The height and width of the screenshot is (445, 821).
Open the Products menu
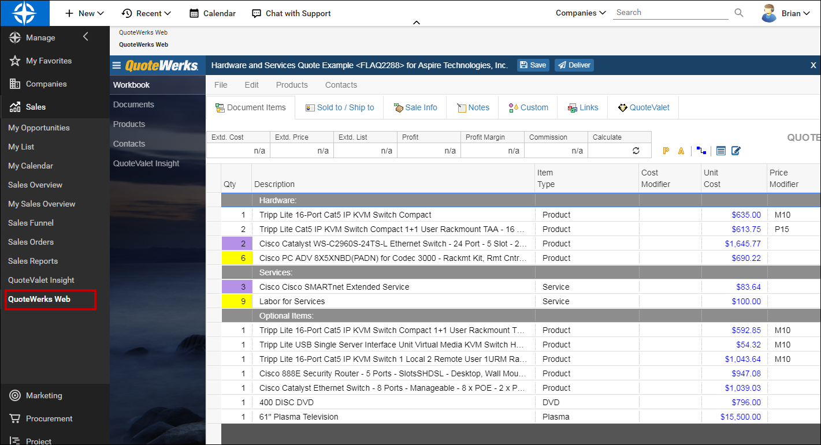pyautogui.click(x=292, y=85)
